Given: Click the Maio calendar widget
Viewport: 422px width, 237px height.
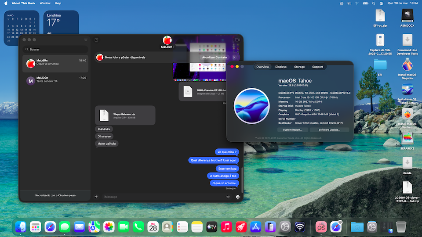Looking at the screenshot, I should [22, 23].
